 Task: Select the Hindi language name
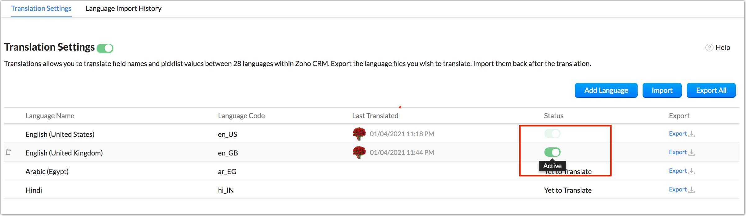tap(34, 190)
